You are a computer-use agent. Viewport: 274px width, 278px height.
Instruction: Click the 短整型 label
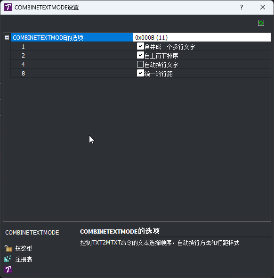point(24,248)
